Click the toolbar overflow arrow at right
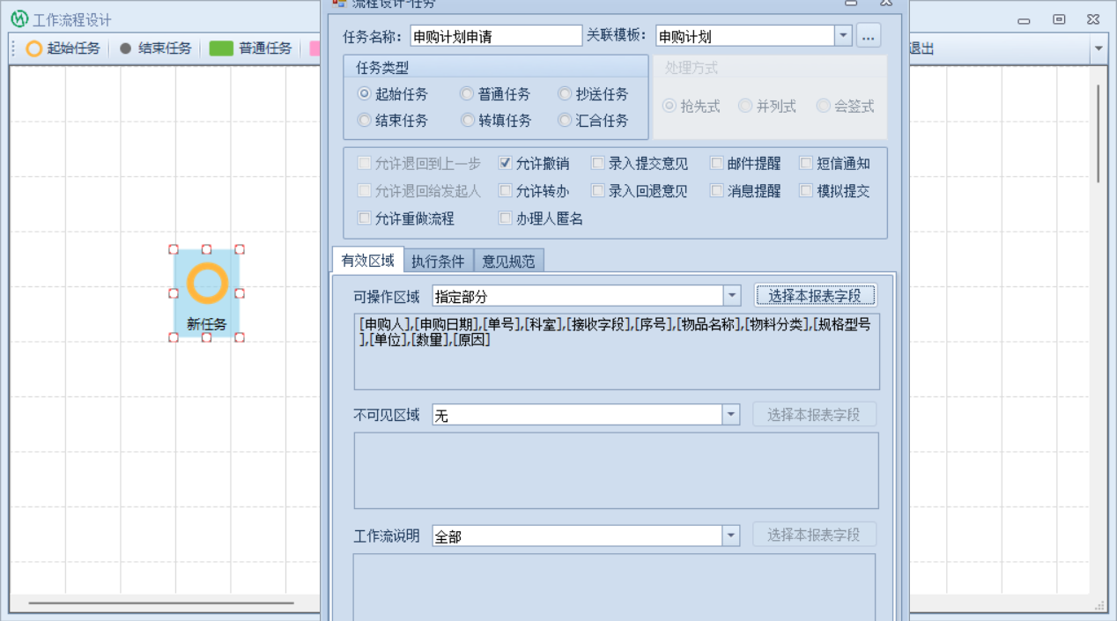1117x621 pixels. (1099, 48)
